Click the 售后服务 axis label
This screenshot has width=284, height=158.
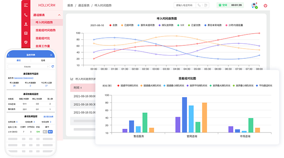139,136
